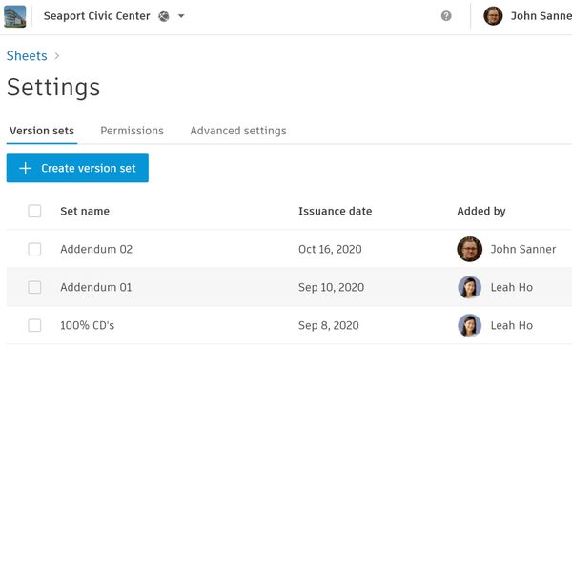Click the globe icon beside project name
This screenshot has height=572, width=572.
(164, 16)
